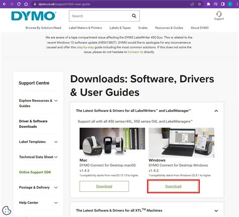
Task: Click the address bar URL
Action: coord(64,4)
